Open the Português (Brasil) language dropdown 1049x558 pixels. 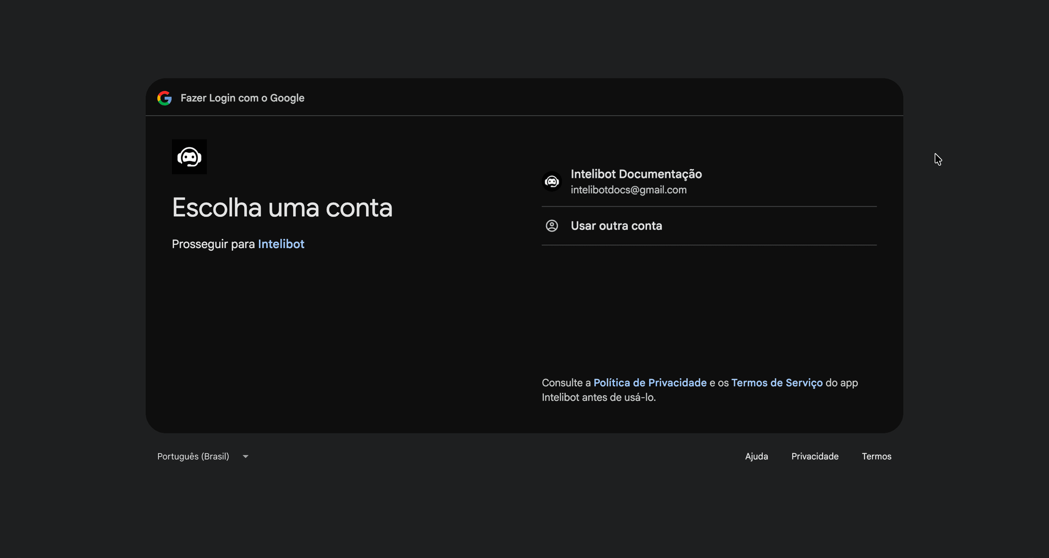click(203, 456)
